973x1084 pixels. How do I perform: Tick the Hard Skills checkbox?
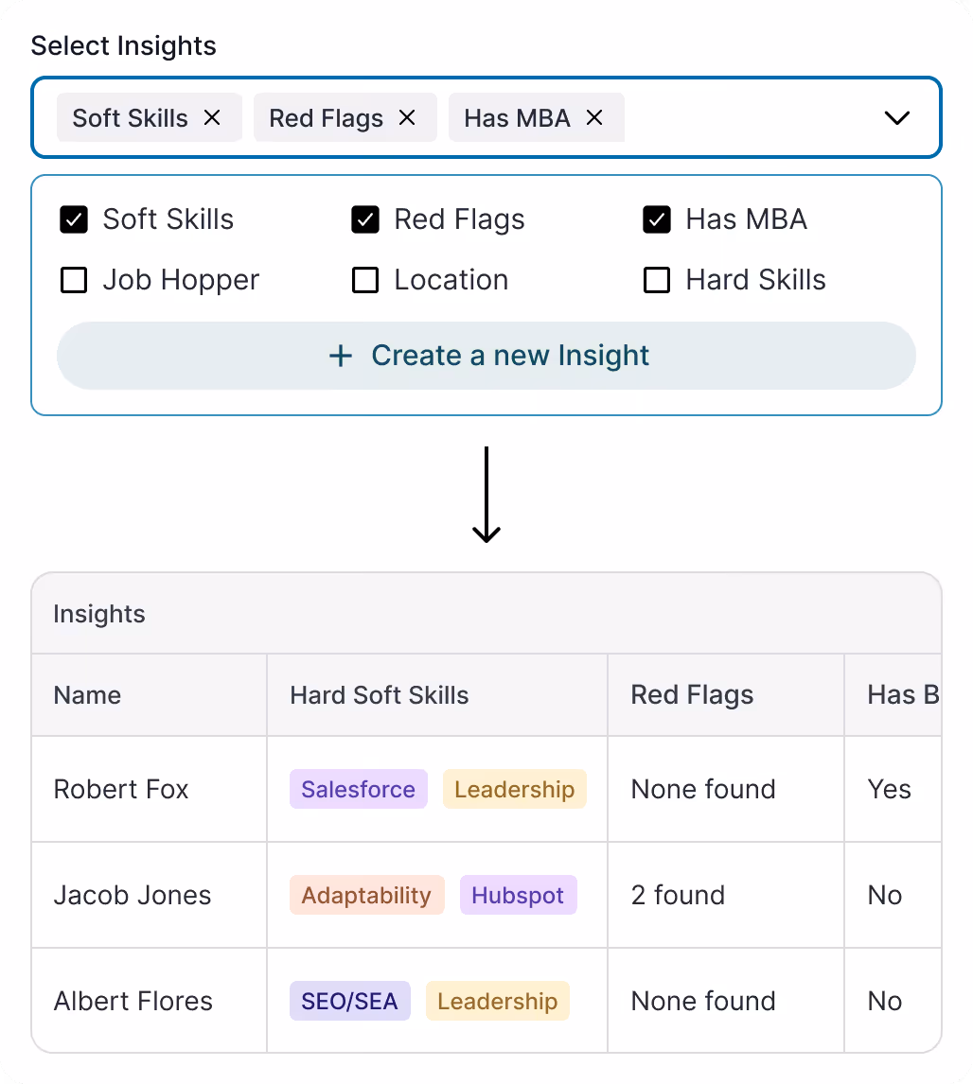(657, 280)
